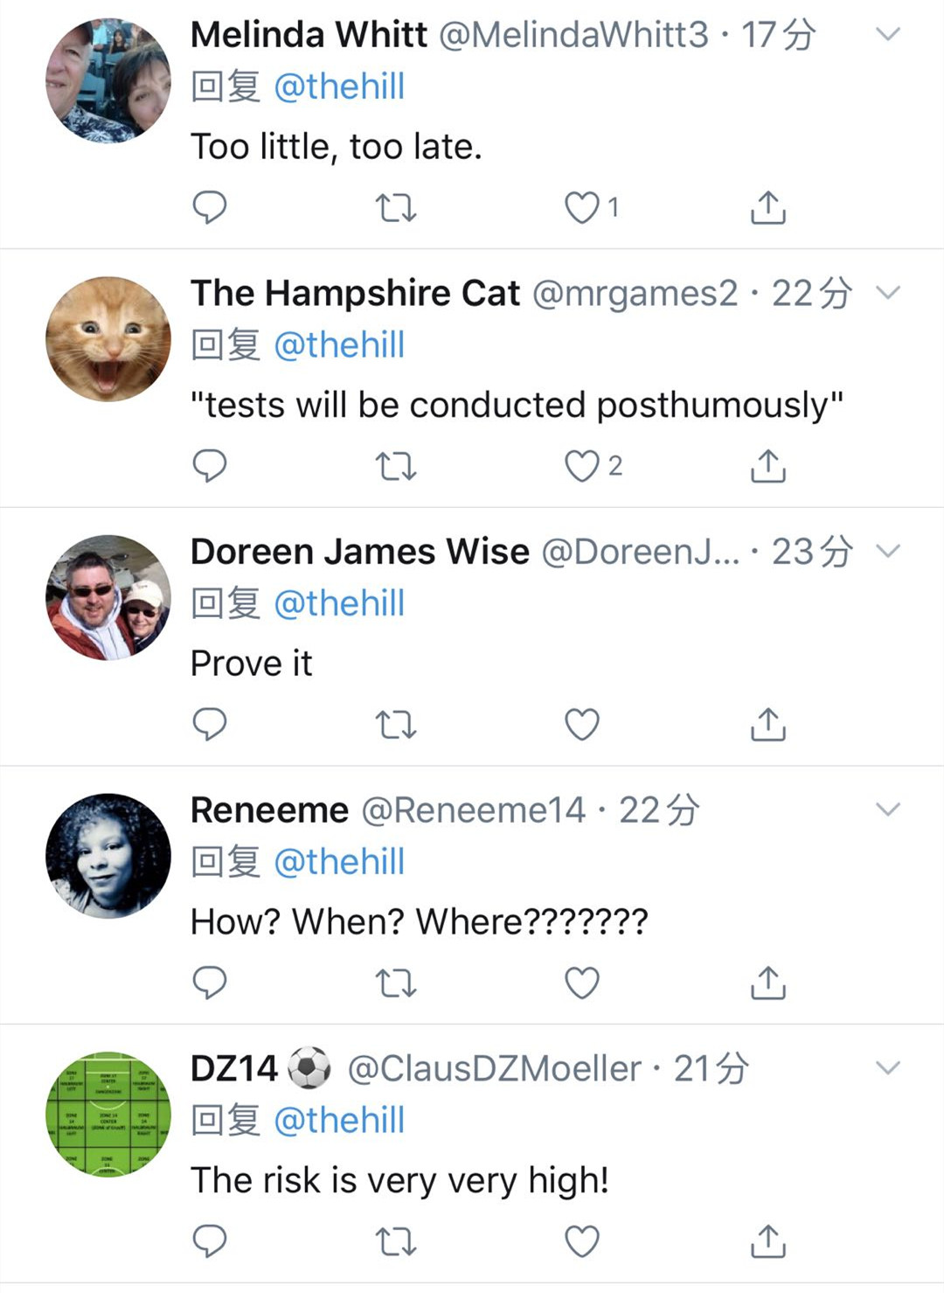Reply to DZ14's tweet

(210, 1241)
